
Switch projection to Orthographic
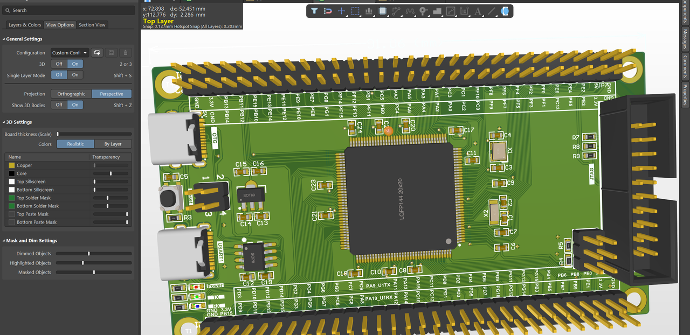(x=70, y=93)
